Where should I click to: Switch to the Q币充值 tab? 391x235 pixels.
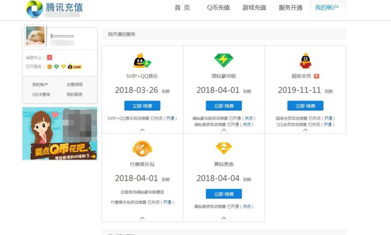(218, 8)
